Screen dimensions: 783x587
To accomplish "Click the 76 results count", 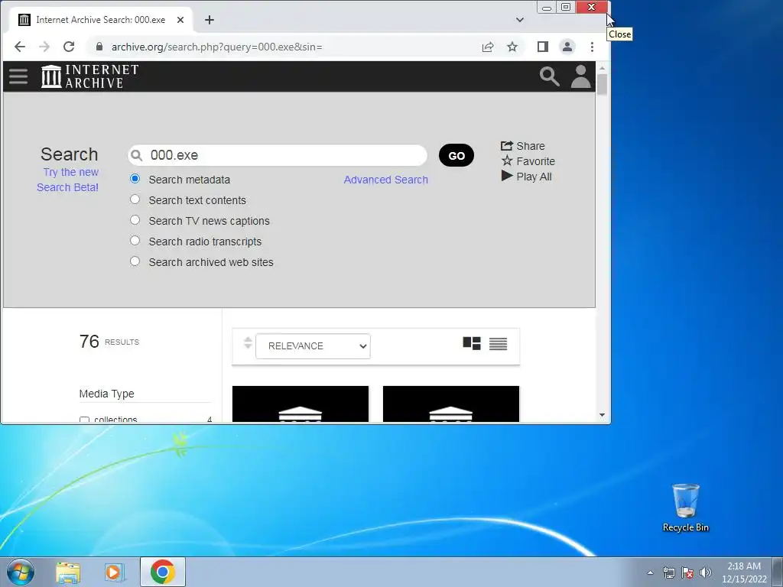I will point(109,342).
